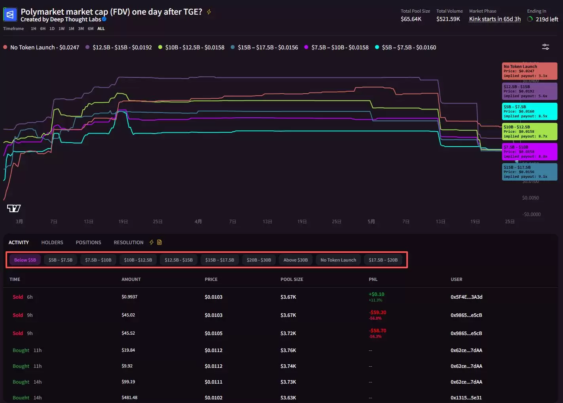Screen dimensions: 563x403
Task: Click the cyan $5B – $7.5B chart price label
Action: pos(530,111)
